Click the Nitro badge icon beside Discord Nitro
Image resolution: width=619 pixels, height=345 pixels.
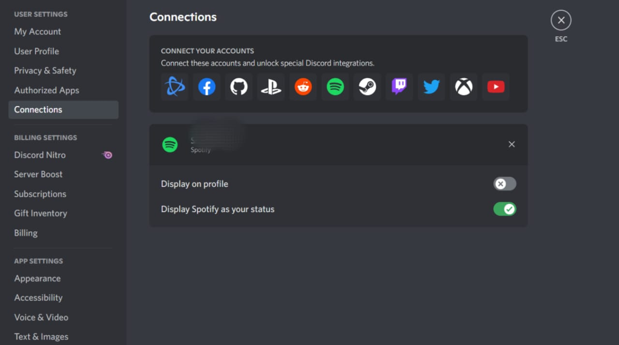[107, 155]
